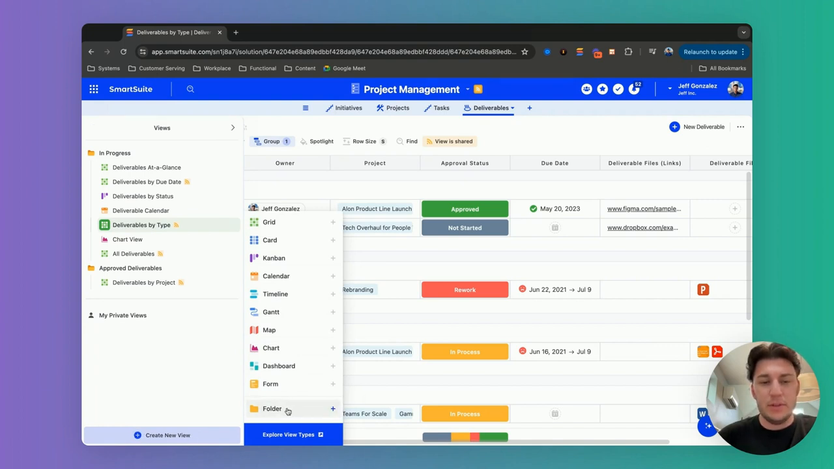Open the three-dot more options menu
Image resolution: width=834 pixels, height=469 pixels.
click(740, 127)
